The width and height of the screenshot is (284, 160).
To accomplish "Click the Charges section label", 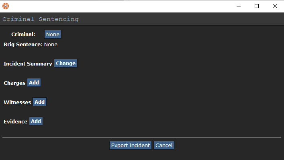I will click(x=14, y=83).
